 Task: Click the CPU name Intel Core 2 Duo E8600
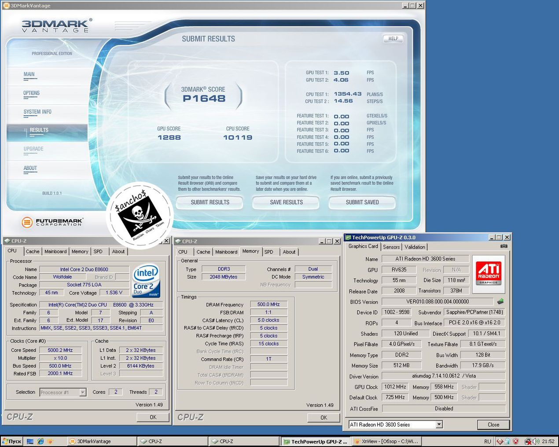[84, 269]
